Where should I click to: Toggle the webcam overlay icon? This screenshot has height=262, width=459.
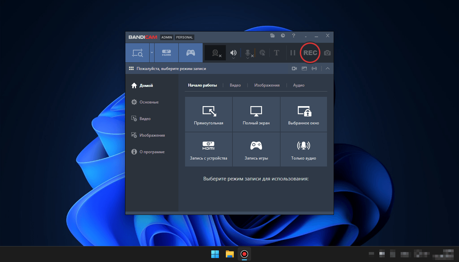[x=215, y=53]
